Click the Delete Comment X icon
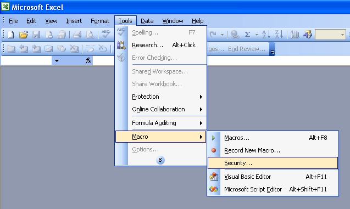This screenshot has height=209, width=350. [x=74, y=48]
